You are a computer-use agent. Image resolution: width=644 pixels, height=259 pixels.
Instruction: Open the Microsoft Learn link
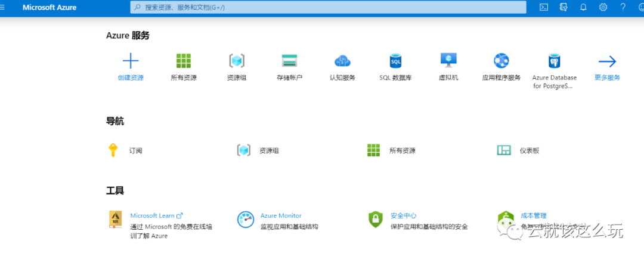point(156,215)
